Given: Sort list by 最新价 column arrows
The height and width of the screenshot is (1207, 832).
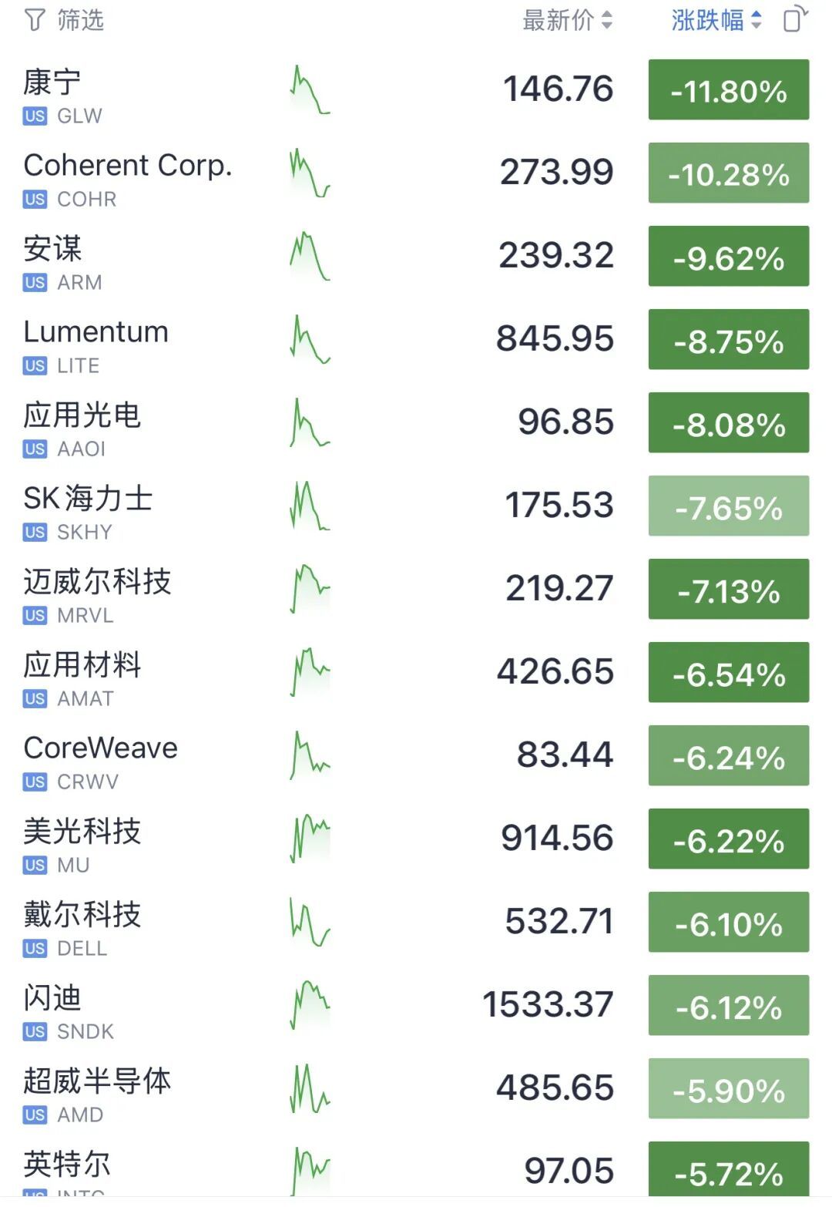Looking at the screenshot, I should click(607, 21).
